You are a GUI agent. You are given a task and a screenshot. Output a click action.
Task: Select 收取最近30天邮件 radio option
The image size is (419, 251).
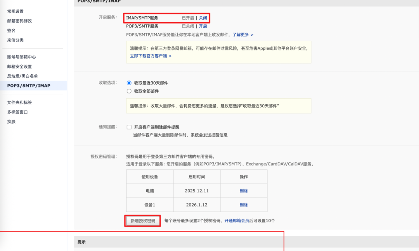129,83
